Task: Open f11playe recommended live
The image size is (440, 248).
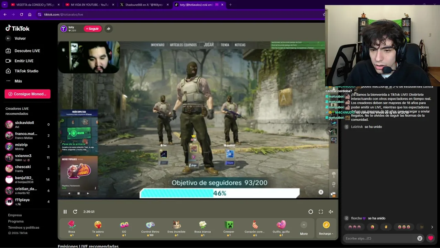Action: pyautogui.click(x=27, y=201)
